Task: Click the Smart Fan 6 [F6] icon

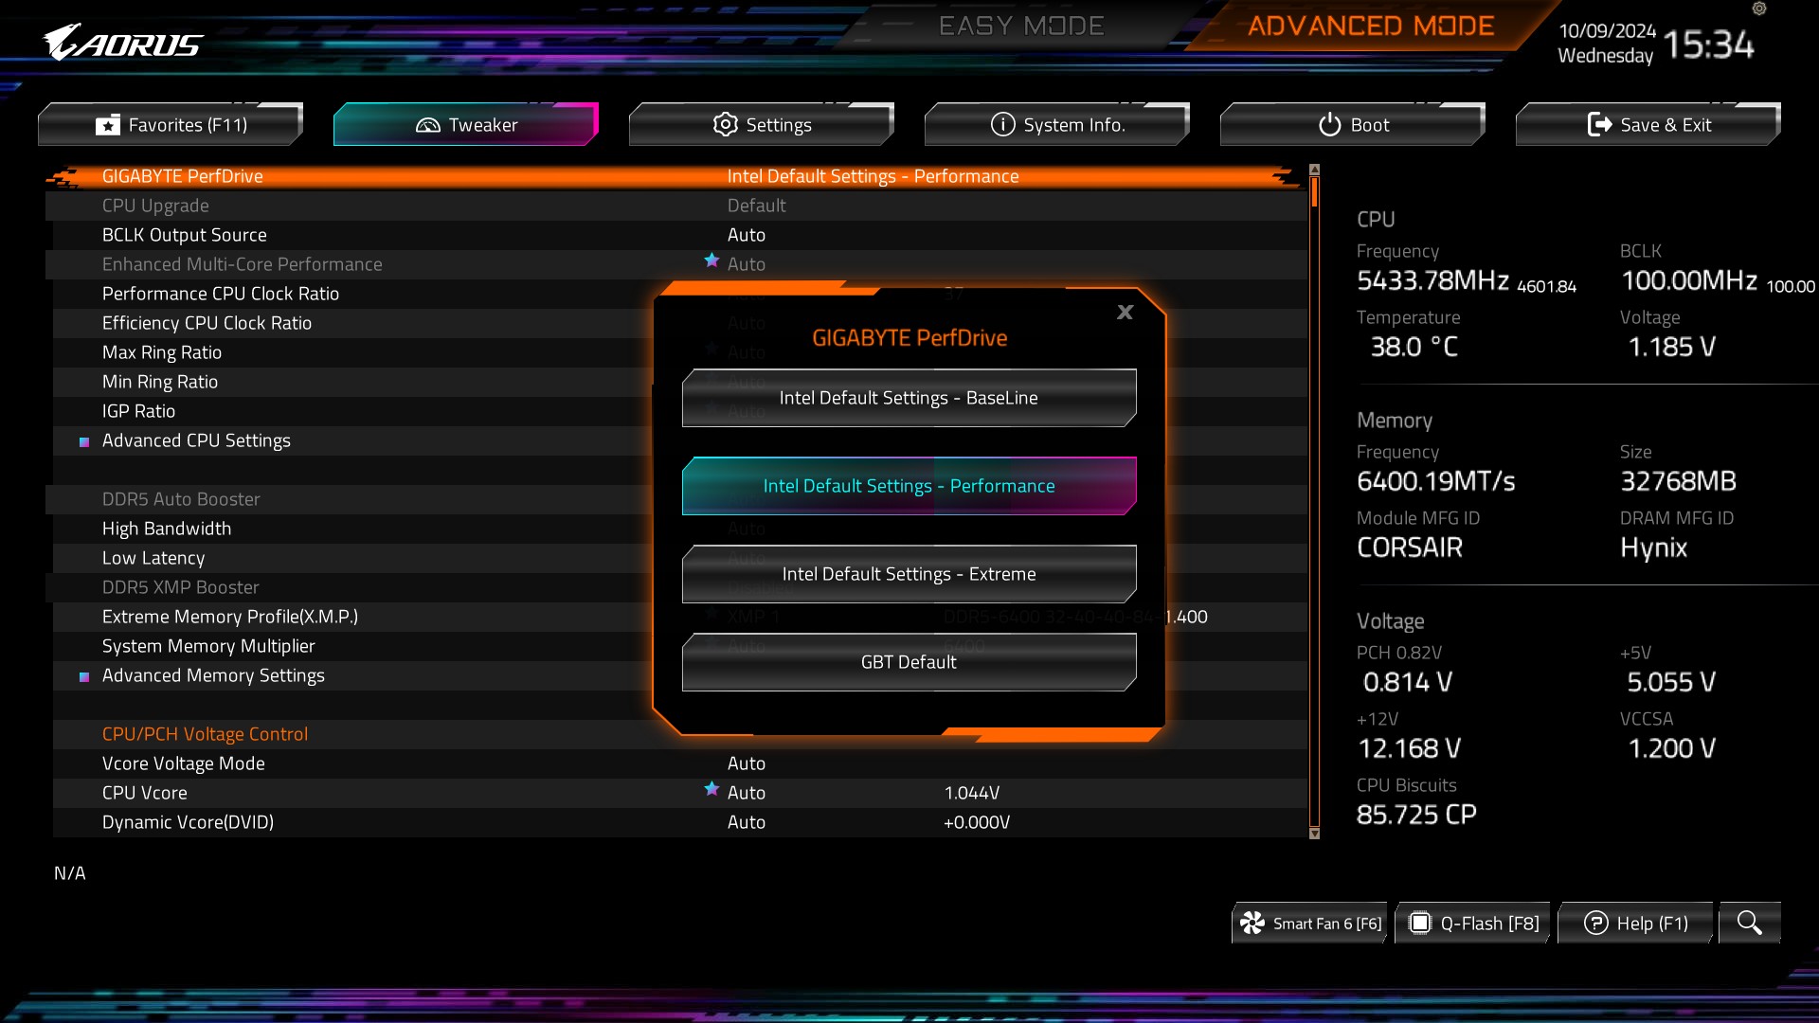Action: click(1251, 924)
